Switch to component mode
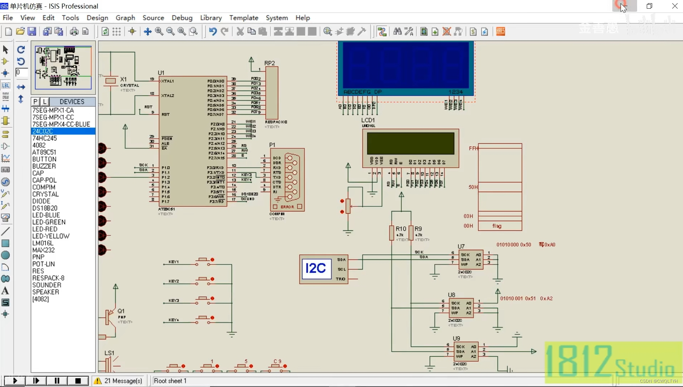This screenshot has width=683, height=387. coord(5,61)
